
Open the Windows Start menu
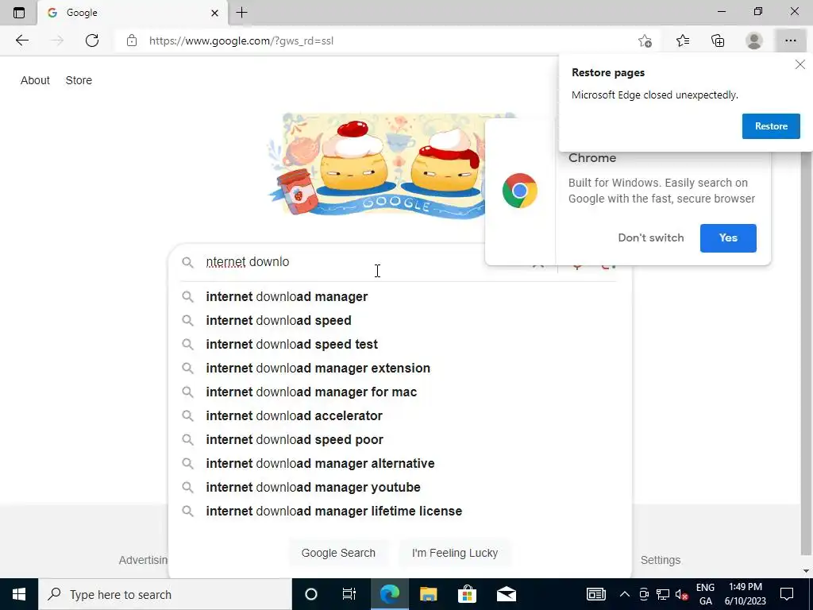19,594
